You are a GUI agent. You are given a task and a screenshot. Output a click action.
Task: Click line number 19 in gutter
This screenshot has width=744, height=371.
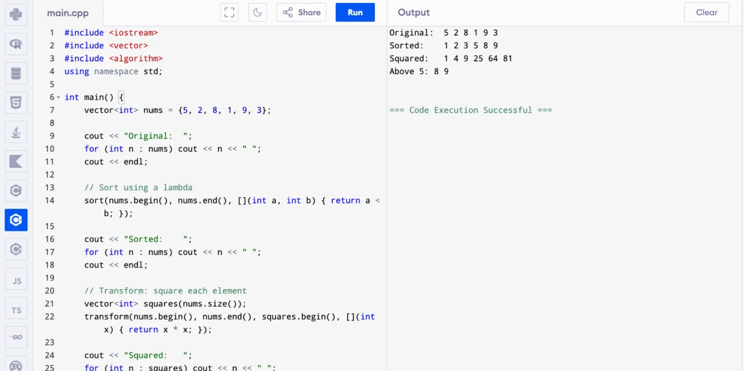tap(49, 278)
